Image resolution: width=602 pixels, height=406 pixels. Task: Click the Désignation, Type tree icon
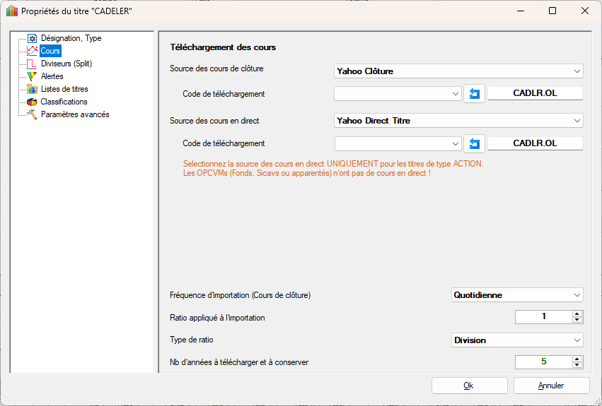point(32,38)
